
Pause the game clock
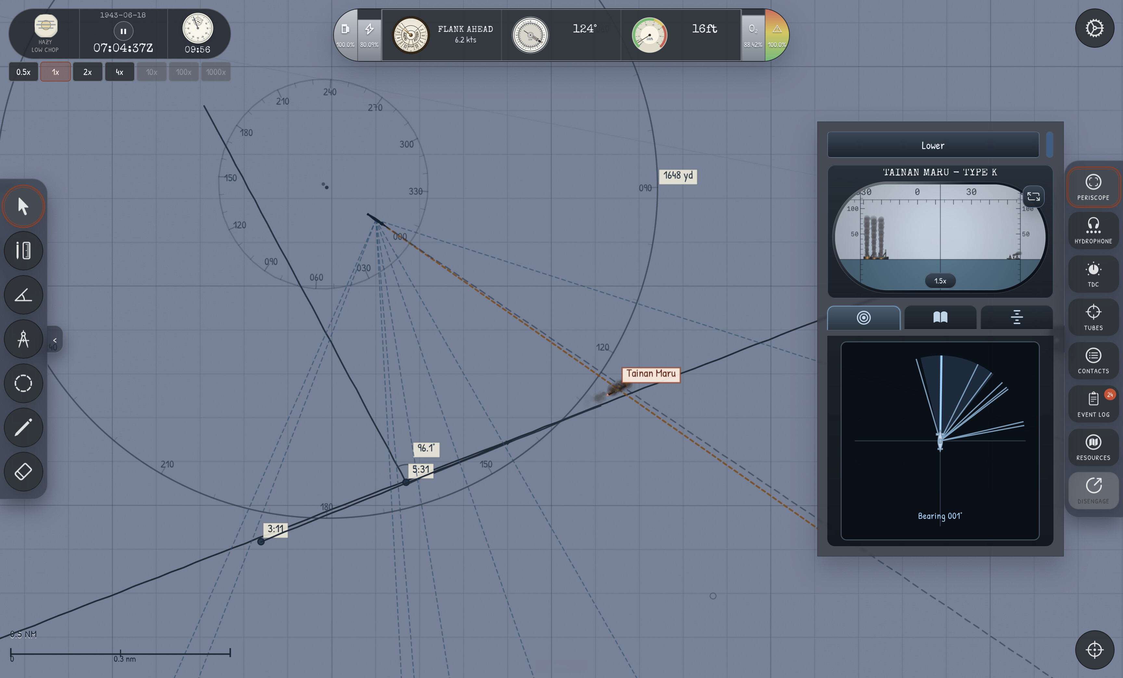pos(123,31)
